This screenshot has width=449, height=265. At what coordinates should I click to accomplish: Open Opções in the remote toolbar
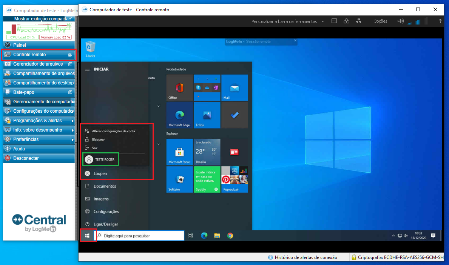(x=380, y=21)
